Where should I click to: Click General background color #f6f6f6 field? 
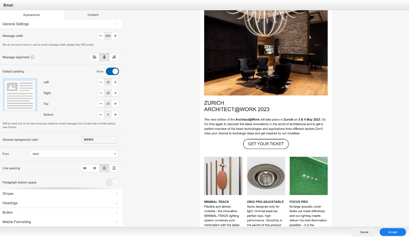(100, 140)
